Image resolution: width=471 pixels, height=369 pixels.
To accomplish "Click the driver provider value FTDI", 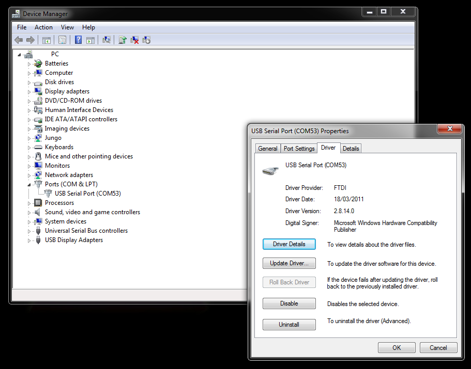I will click(x=340, y=188).
